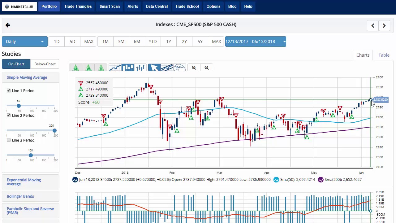The width and height of the screenshot is (396, 223).
Task: Select the 6M range
Action: 137,42
